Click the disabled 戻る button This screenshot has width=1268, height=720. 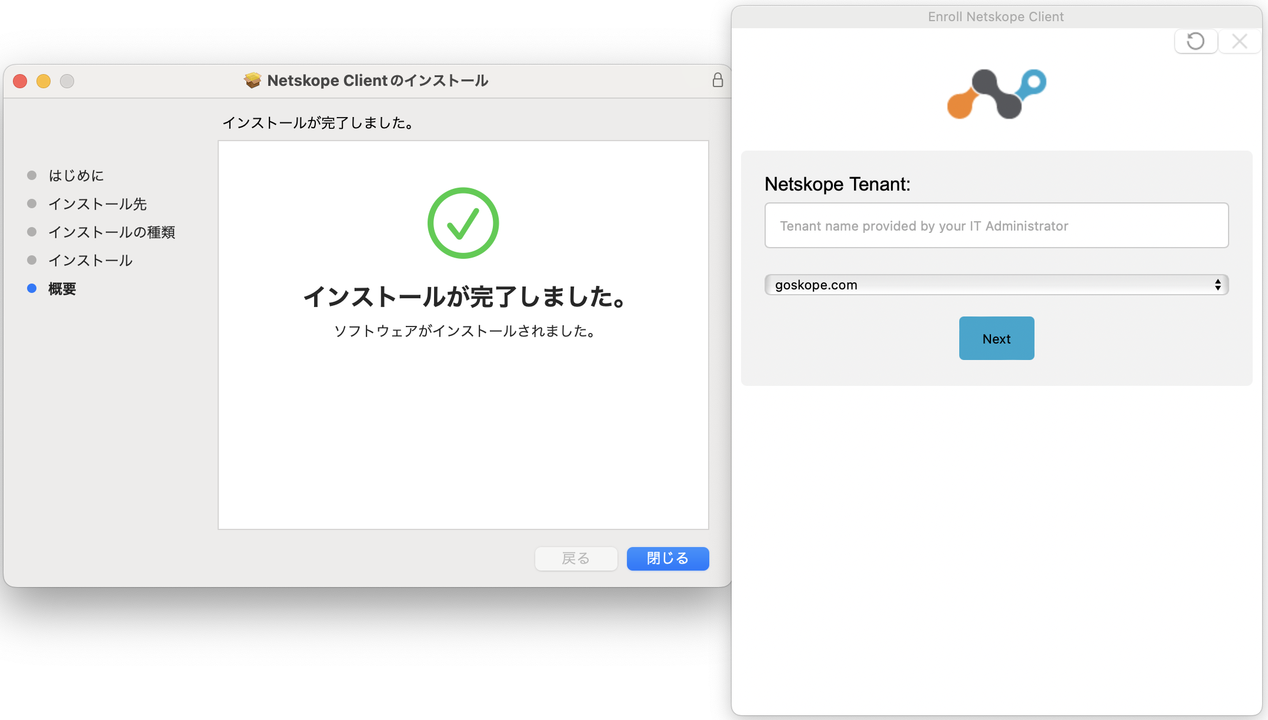[x=576, y=558]
